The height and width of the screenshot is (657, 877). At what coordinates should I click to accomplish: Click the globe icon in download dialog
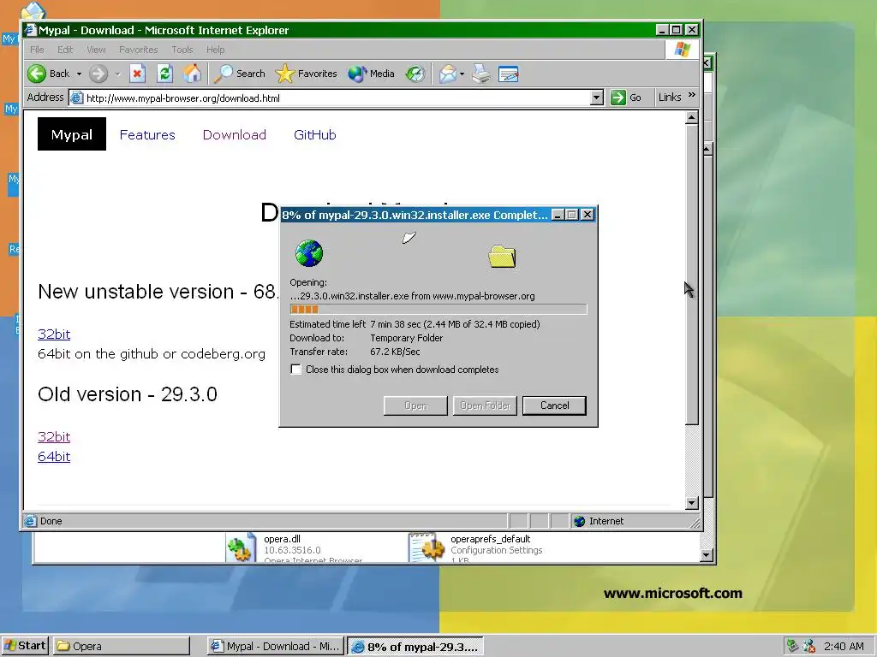(309, 253)
